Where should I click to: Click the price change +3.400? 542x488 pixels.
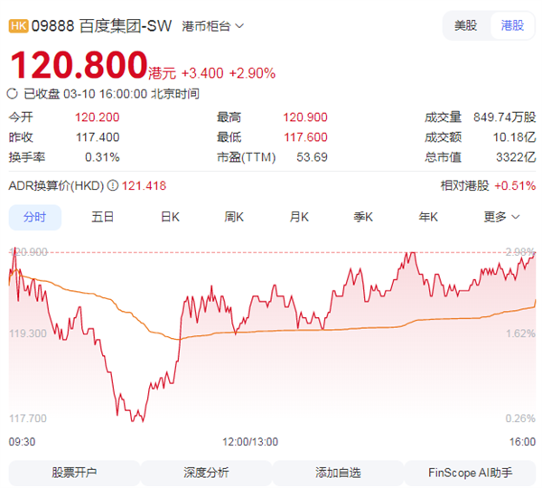202,73
